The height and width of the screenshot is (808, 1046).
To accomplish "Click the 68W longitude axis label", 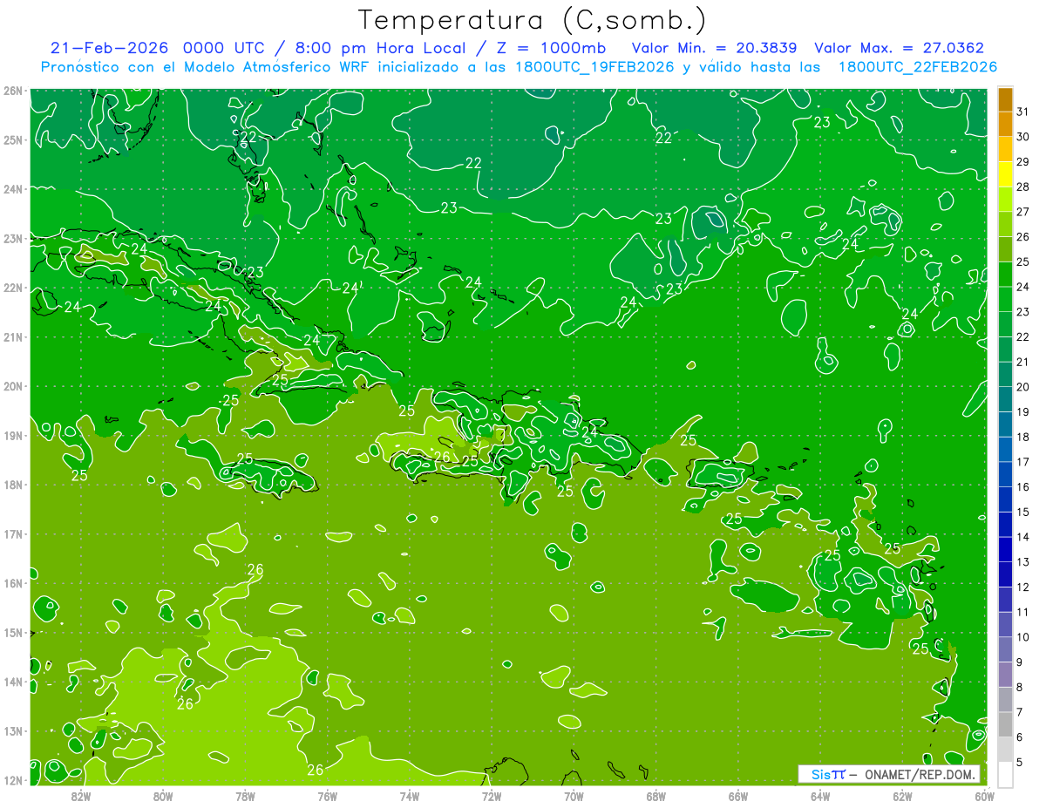I will [x=655, y=796].
